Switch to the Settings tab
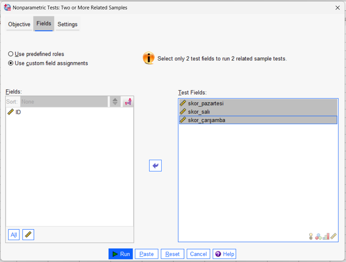Image resolution: width=346 pixels, height=262 pixels. coord(67,24)
